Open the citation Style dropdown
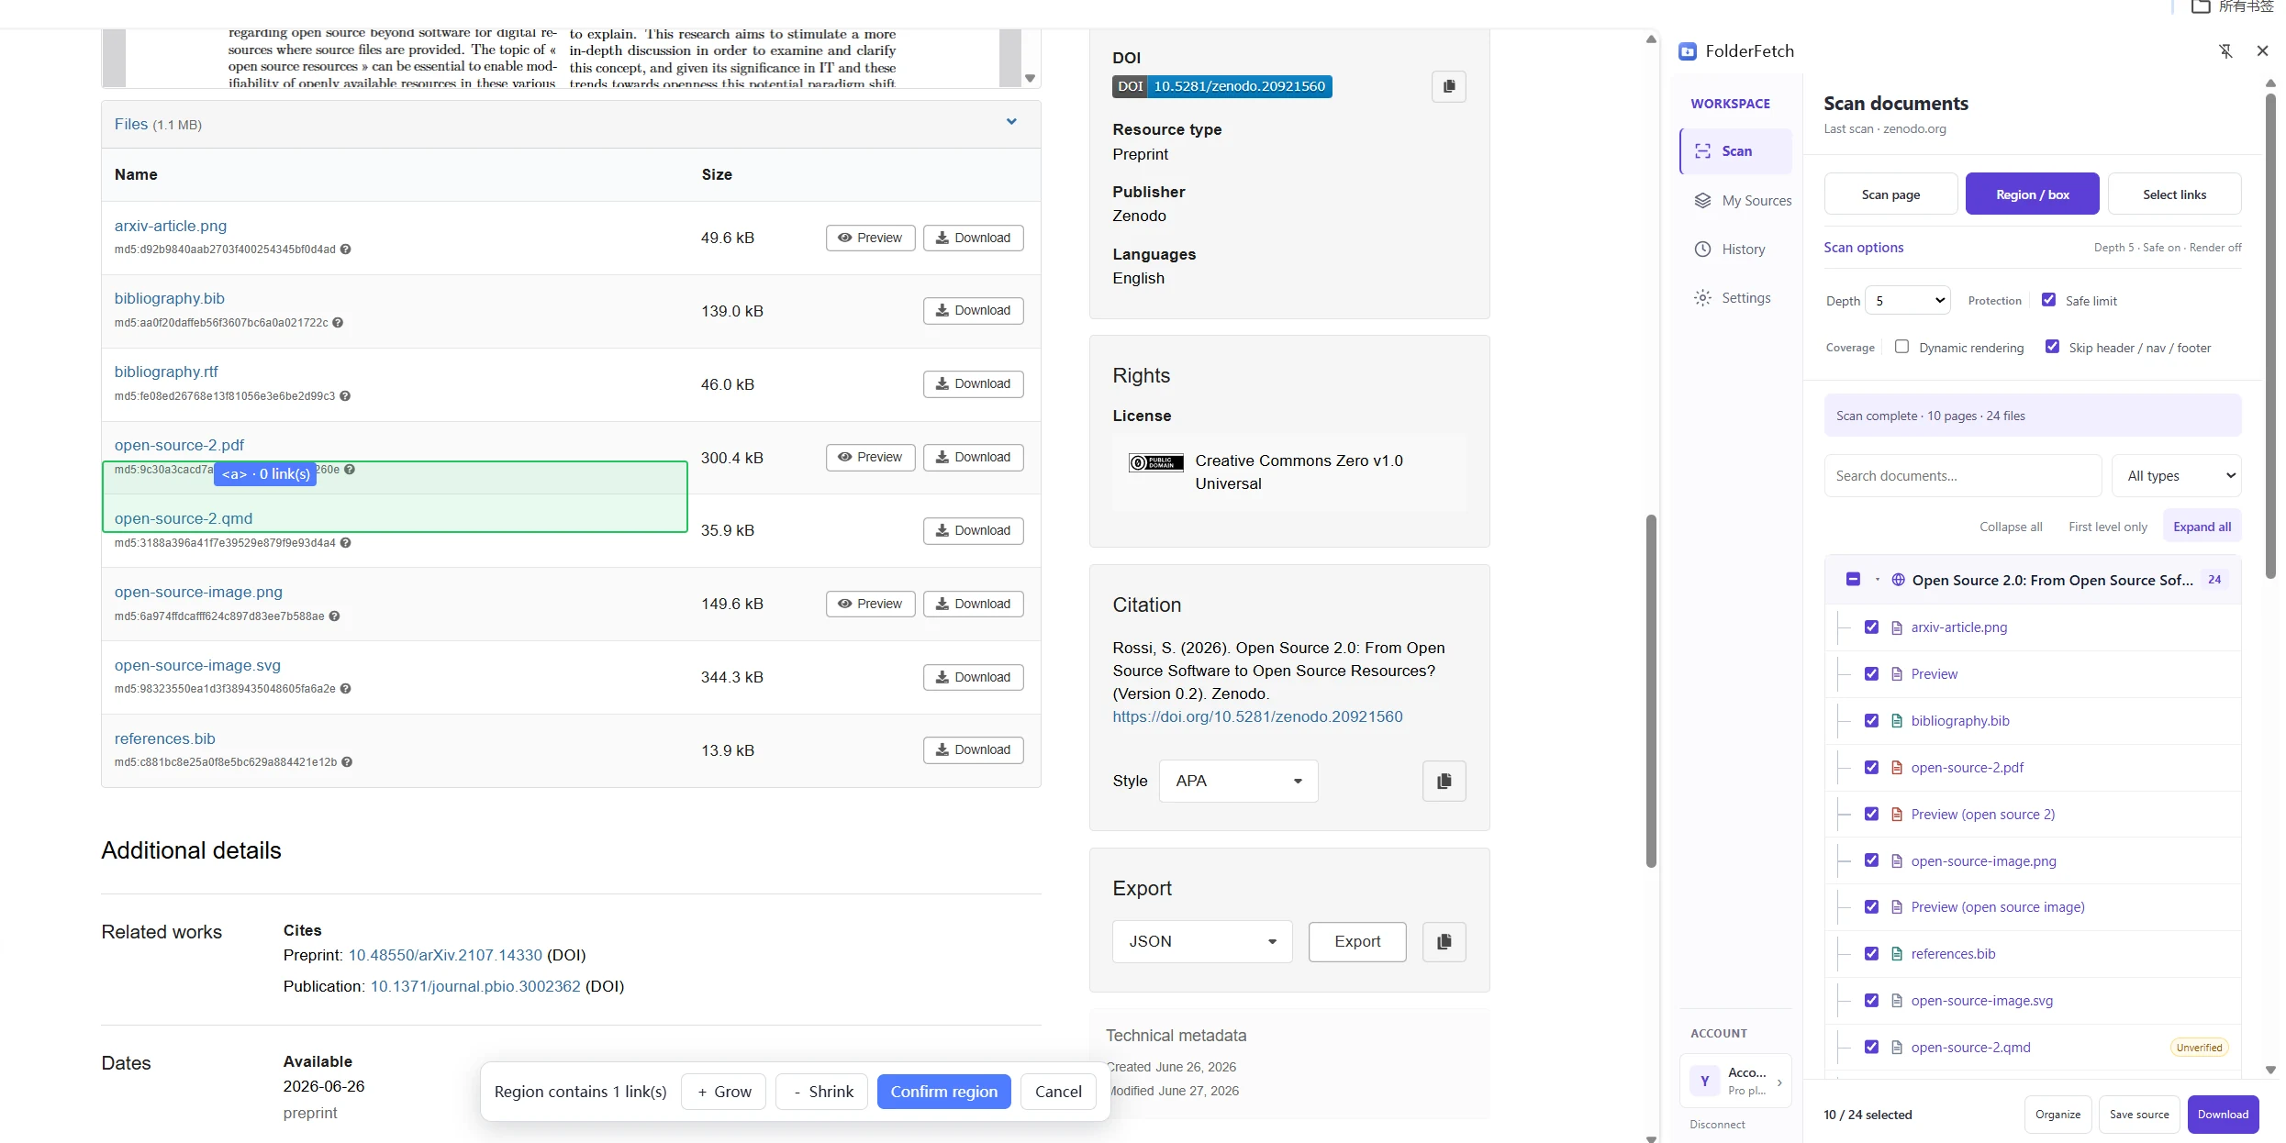Viewport: 2286px width, 1143px height. tap(1238, 782)
